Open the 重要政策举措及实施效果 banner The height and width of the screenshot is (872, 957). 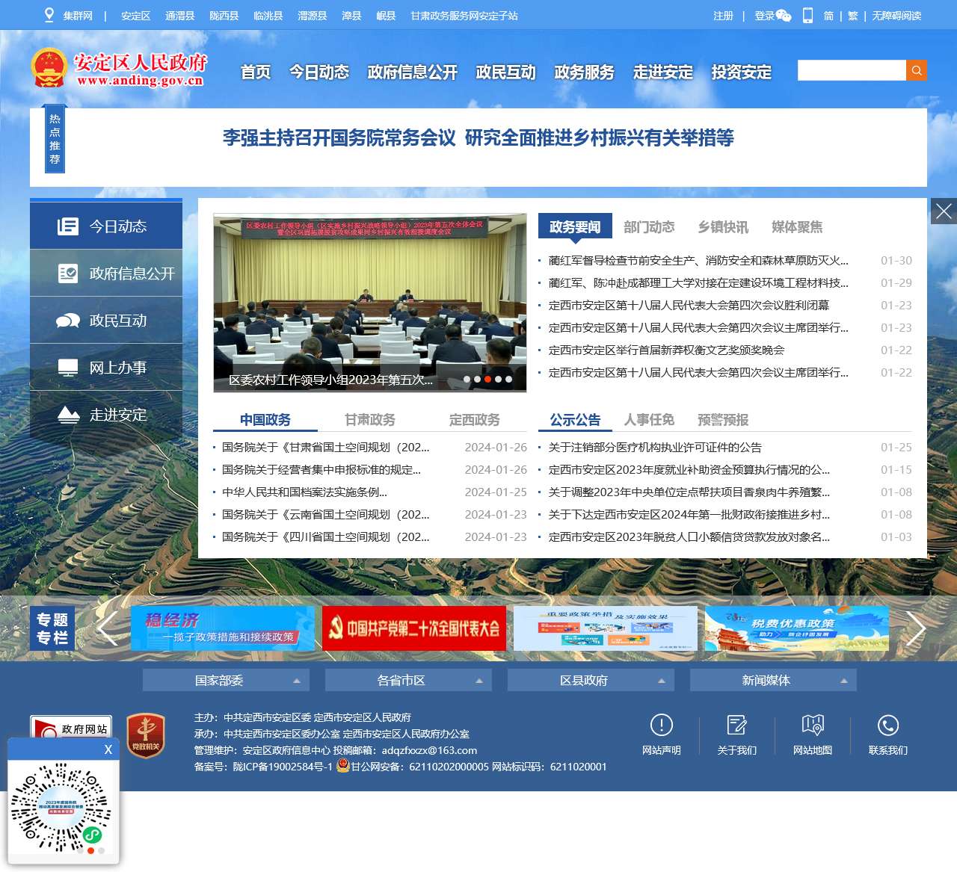tap(606, 628)
